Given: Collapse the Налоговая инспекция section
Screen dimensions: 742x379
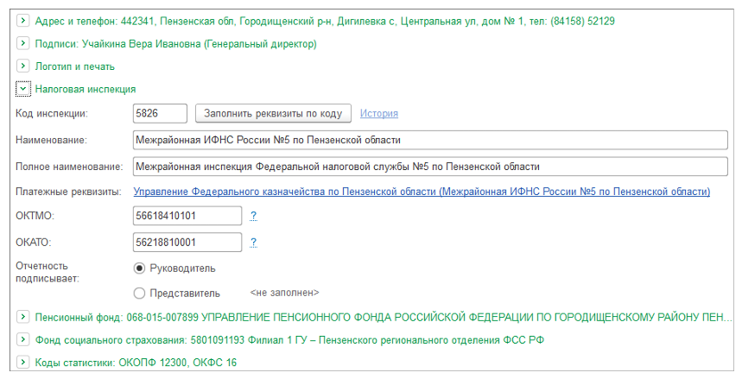Looking at the screenshot, I should (23, 88).
